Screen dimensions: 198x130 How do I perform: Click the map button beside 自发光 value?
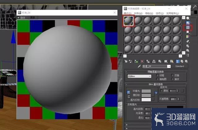point(182,91)
